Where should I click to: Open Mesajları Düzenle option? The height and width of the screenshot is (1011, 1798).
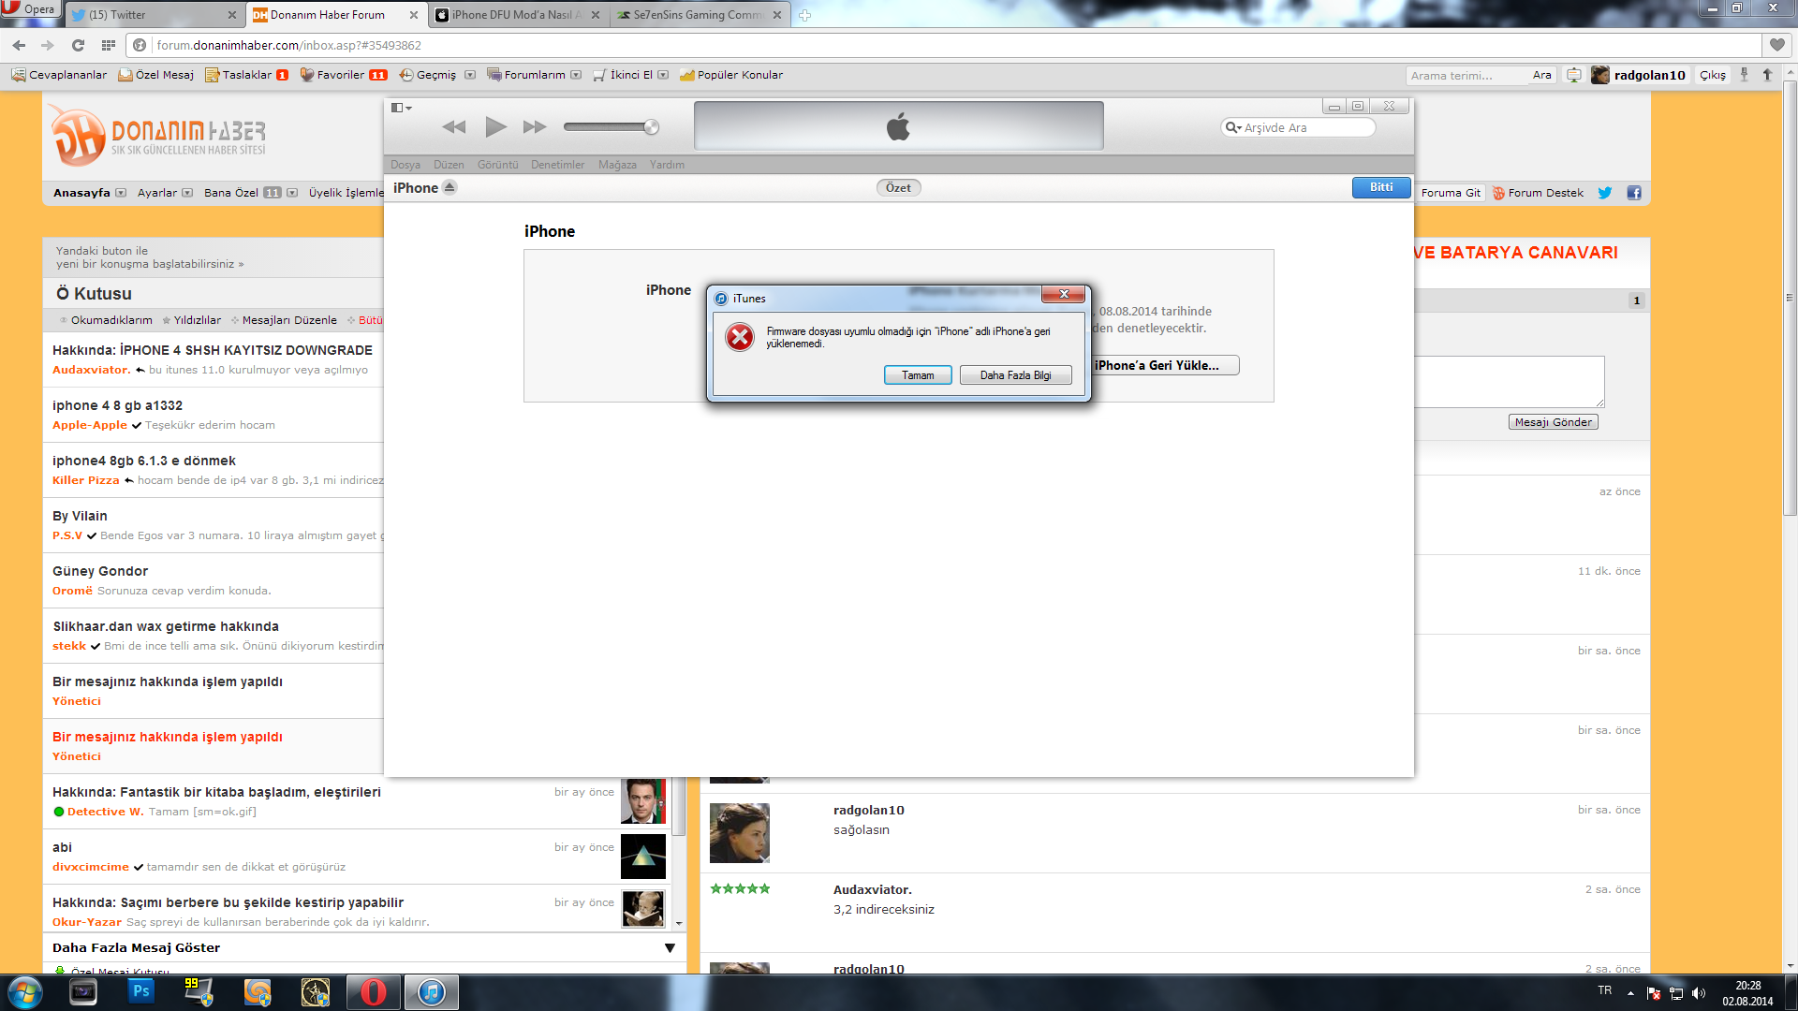[x=285, y=320]
